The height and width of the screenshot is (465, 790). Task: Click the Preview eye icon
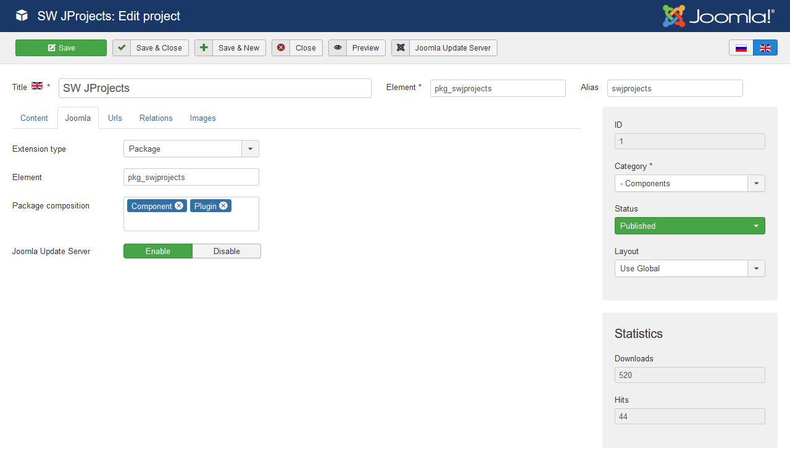pyautogui.click(x=338, y=47)
